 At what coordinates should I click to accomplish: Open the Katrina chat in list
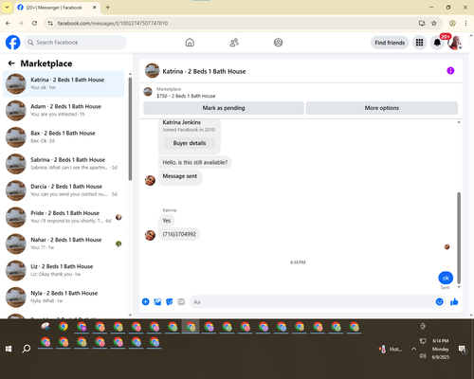click(64, 83)
